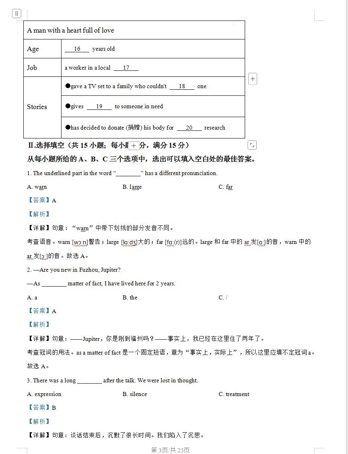Click the phonetics line beginning "考查语音"
This screenshot has height=454, width=348.
tap(169, 242)
